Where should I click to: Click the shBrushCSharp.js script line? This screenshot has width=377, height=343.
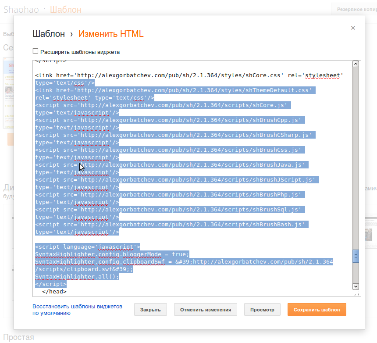point(175,135)
